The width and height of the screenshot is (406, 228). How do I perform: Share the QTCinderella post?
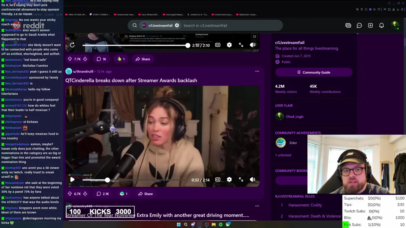145,194
